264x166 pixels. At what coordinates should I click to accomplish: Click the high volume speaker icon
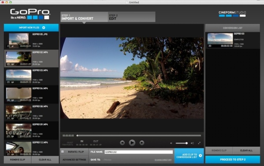(x=192, y=143)
